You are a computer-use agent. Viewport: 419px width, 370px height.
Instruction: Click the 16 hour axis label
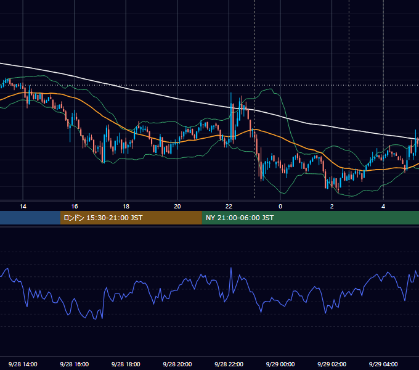pyautogui.click(x=75, y=207)
